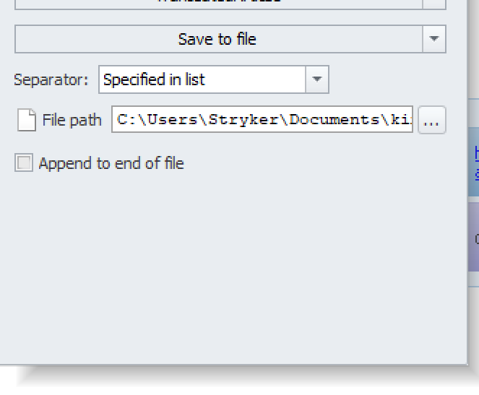
Task: Open the Save to file dropdown arrow
Action: (434, 39)
